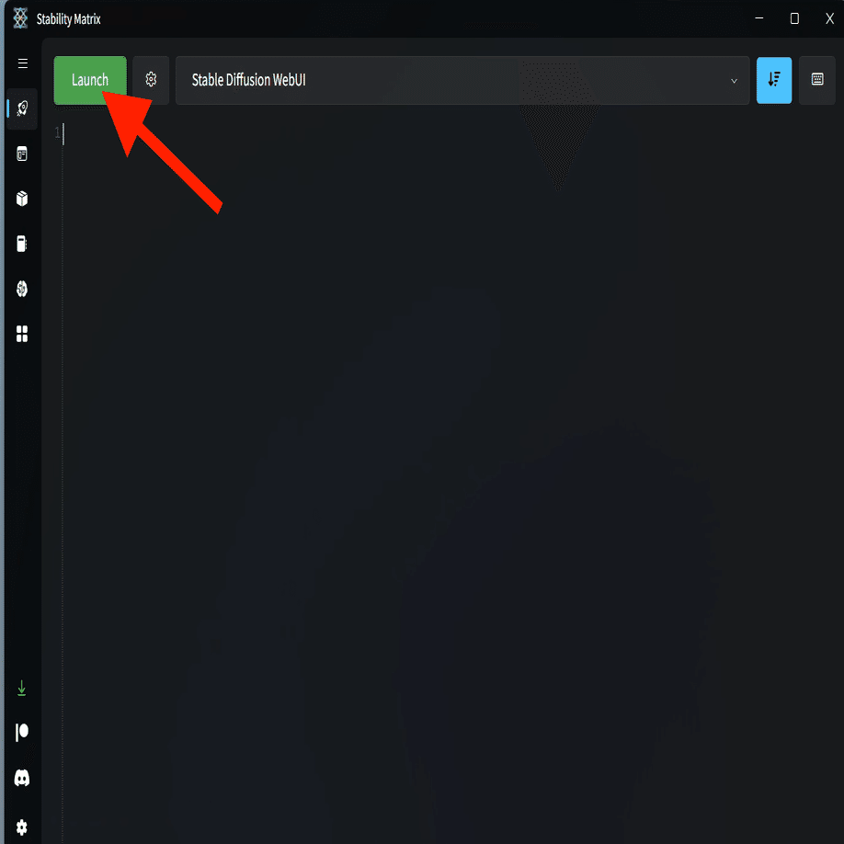This screenshot has width=844, height=844.
Task: Open the Model Browser globe icon
Action: point(22,289)
